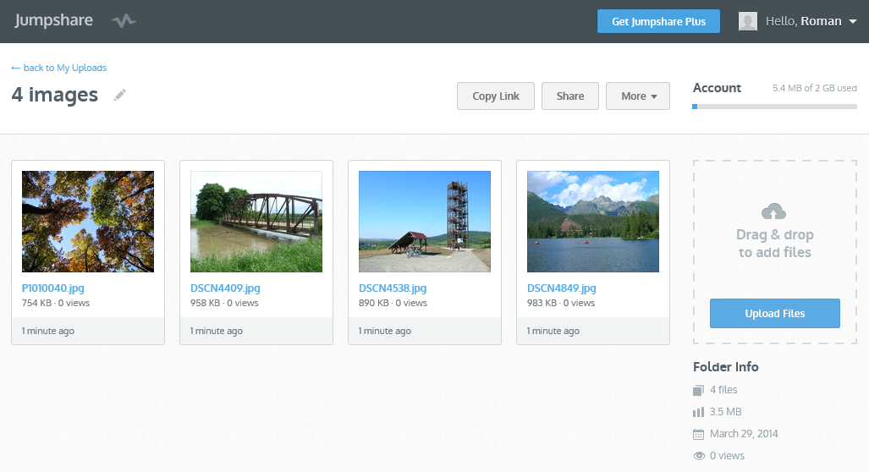Click the calendar icon in Folder Info
The image size is (869, 472).
(x=698, y=434)
